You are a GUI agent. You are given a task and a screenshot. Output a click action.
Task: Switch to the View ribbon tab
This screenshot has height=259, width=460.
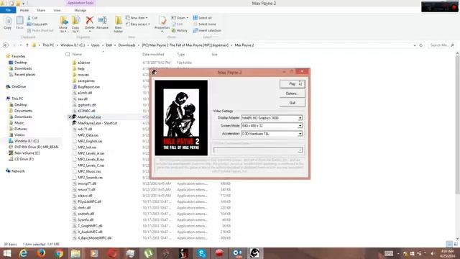click(x=57, y=10)
